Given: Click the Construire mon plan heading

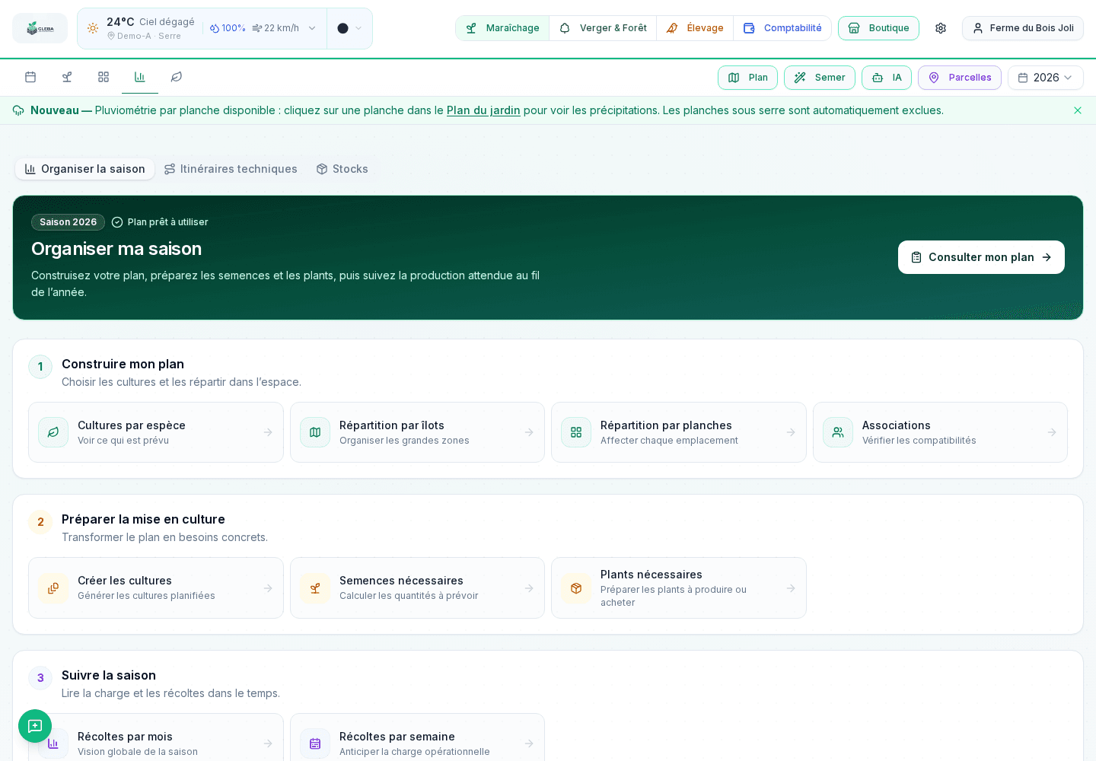Looking at the screenshot, I should click(123, 364).
